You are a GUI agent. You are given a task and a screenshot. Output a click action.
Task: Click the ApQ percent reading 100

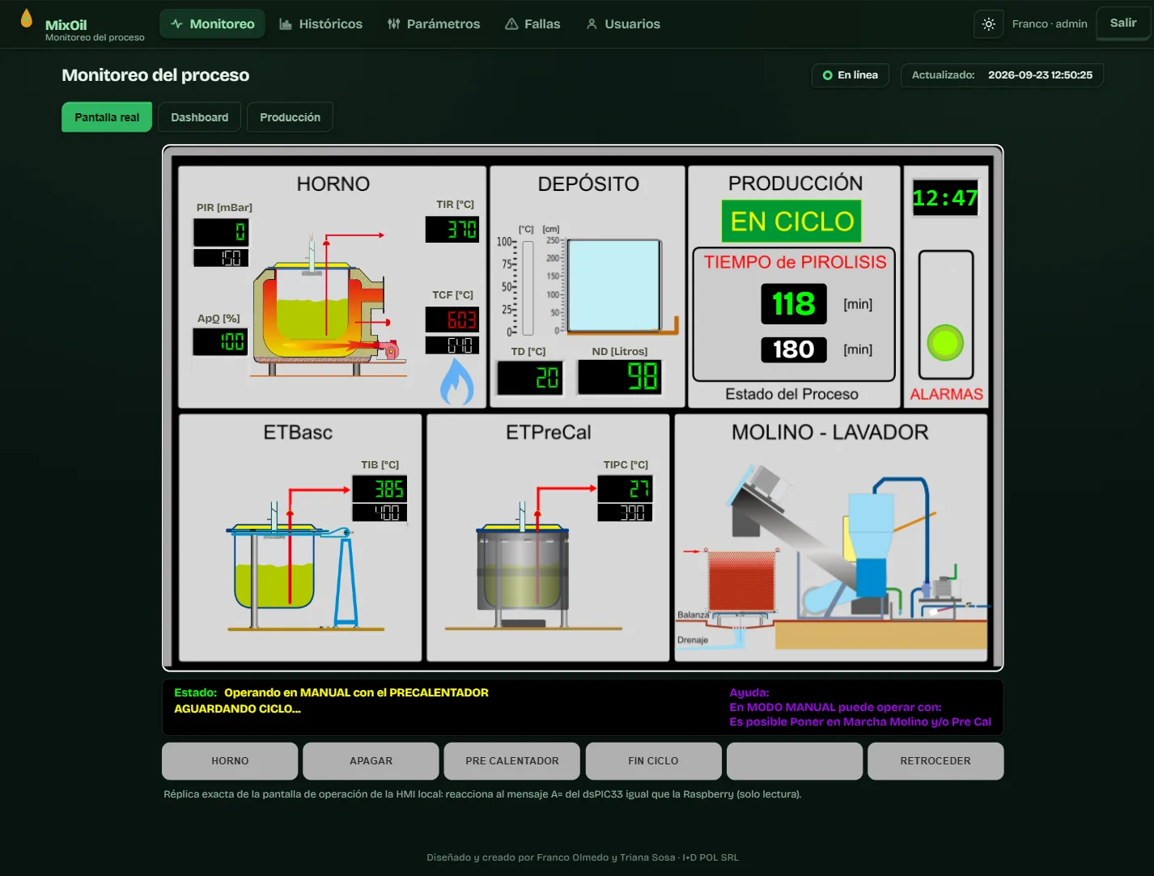[x=220, y=342]
